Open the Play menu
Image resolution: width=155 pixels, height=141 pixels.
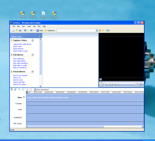(x=39, y=26)
